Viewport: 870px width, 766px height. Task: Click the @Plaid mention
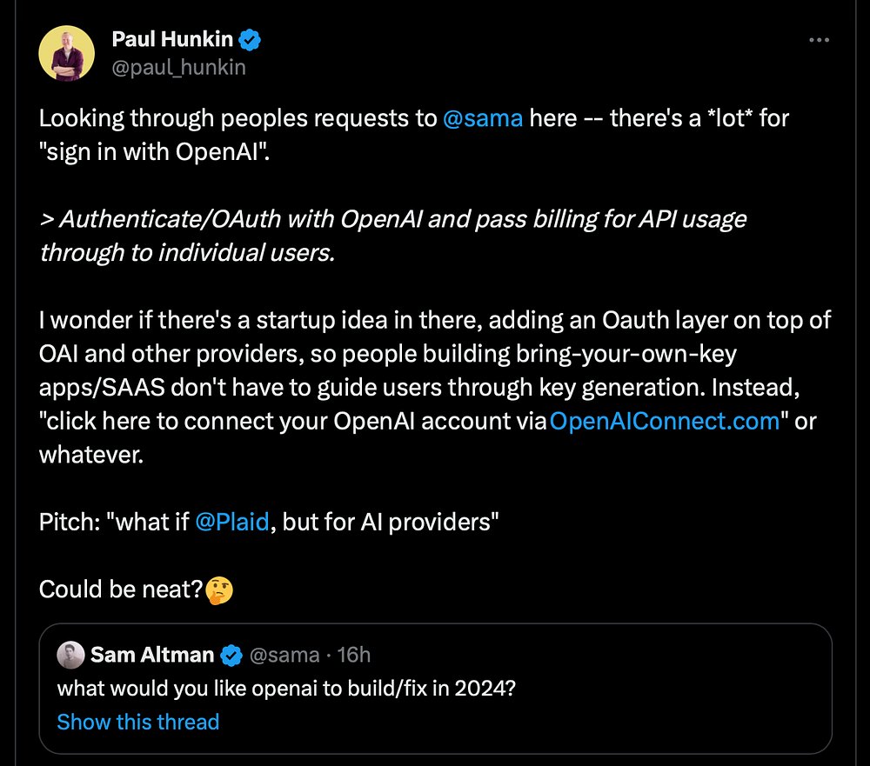232,523
